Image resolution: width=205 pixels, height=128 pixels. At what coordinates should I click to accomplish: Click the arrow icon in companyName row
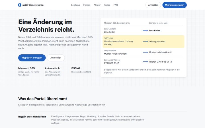(x=145, y=52)
